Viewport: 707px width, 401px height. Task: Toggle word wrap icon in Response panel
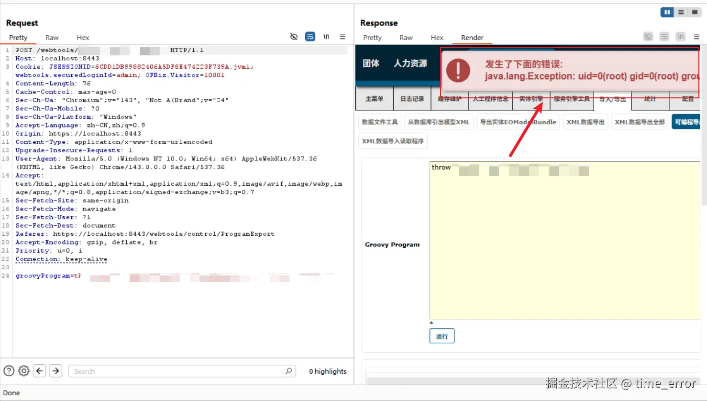[x=664, y=37]
